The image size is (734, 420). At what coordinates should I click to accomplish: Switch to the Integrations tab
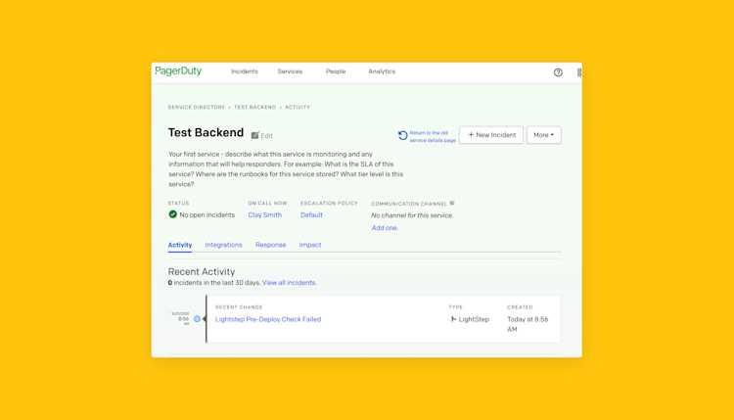click(223, 245)
